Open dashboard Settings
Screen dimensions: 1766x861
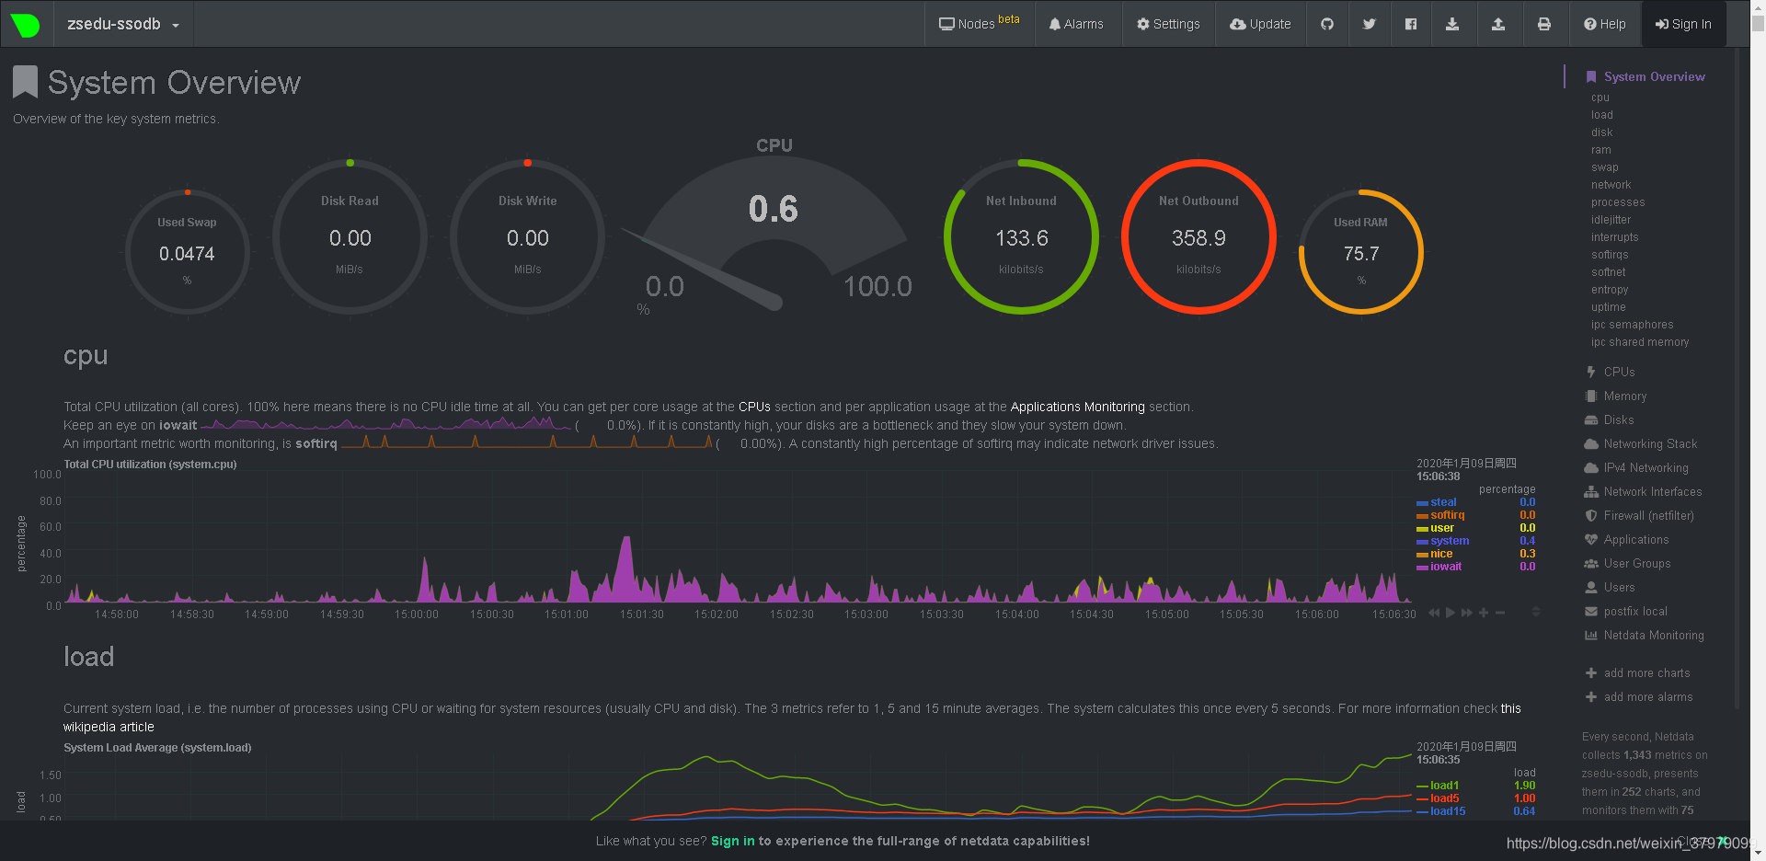click(1168, 24)
